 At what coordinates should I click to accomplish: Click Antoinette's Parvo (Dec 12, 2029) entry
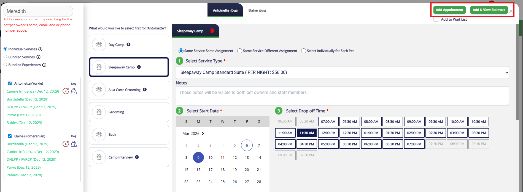pos(24,115)
